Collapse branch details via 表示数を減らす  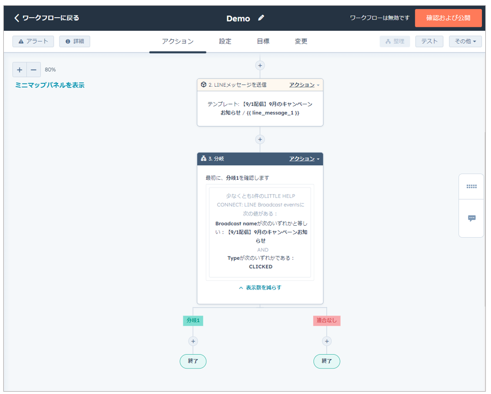click(x=260, y=288)
